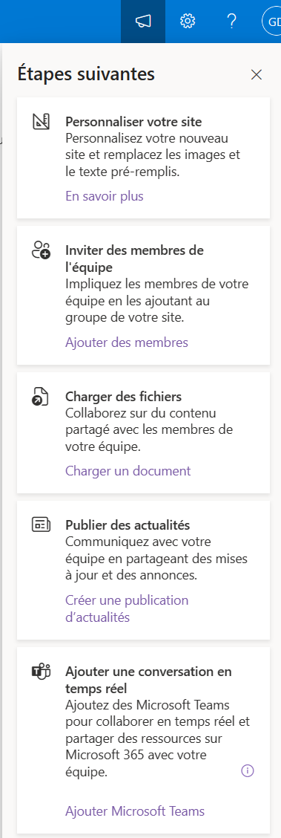This screenshot has width=281, height=838.
Task: Click the invite team members people icon
Action: [41, 250]
